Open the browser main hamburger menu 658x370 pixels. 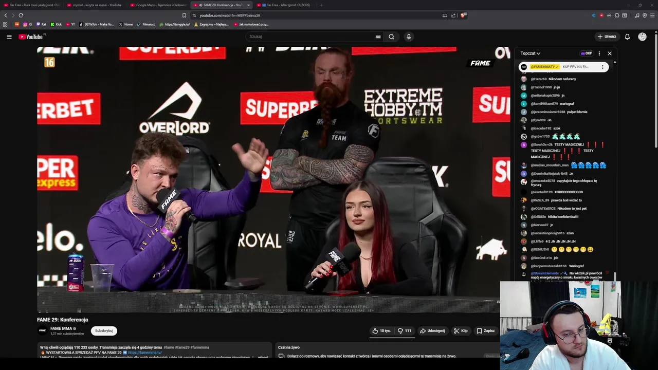[x=652, y=15]
